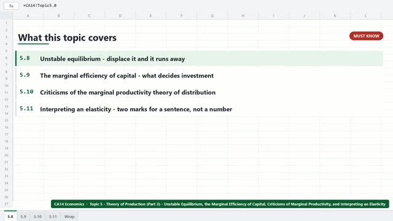Click the number 5.9 in the topic list
Screen dimensions: 393x221
click(x=25, y=75)
